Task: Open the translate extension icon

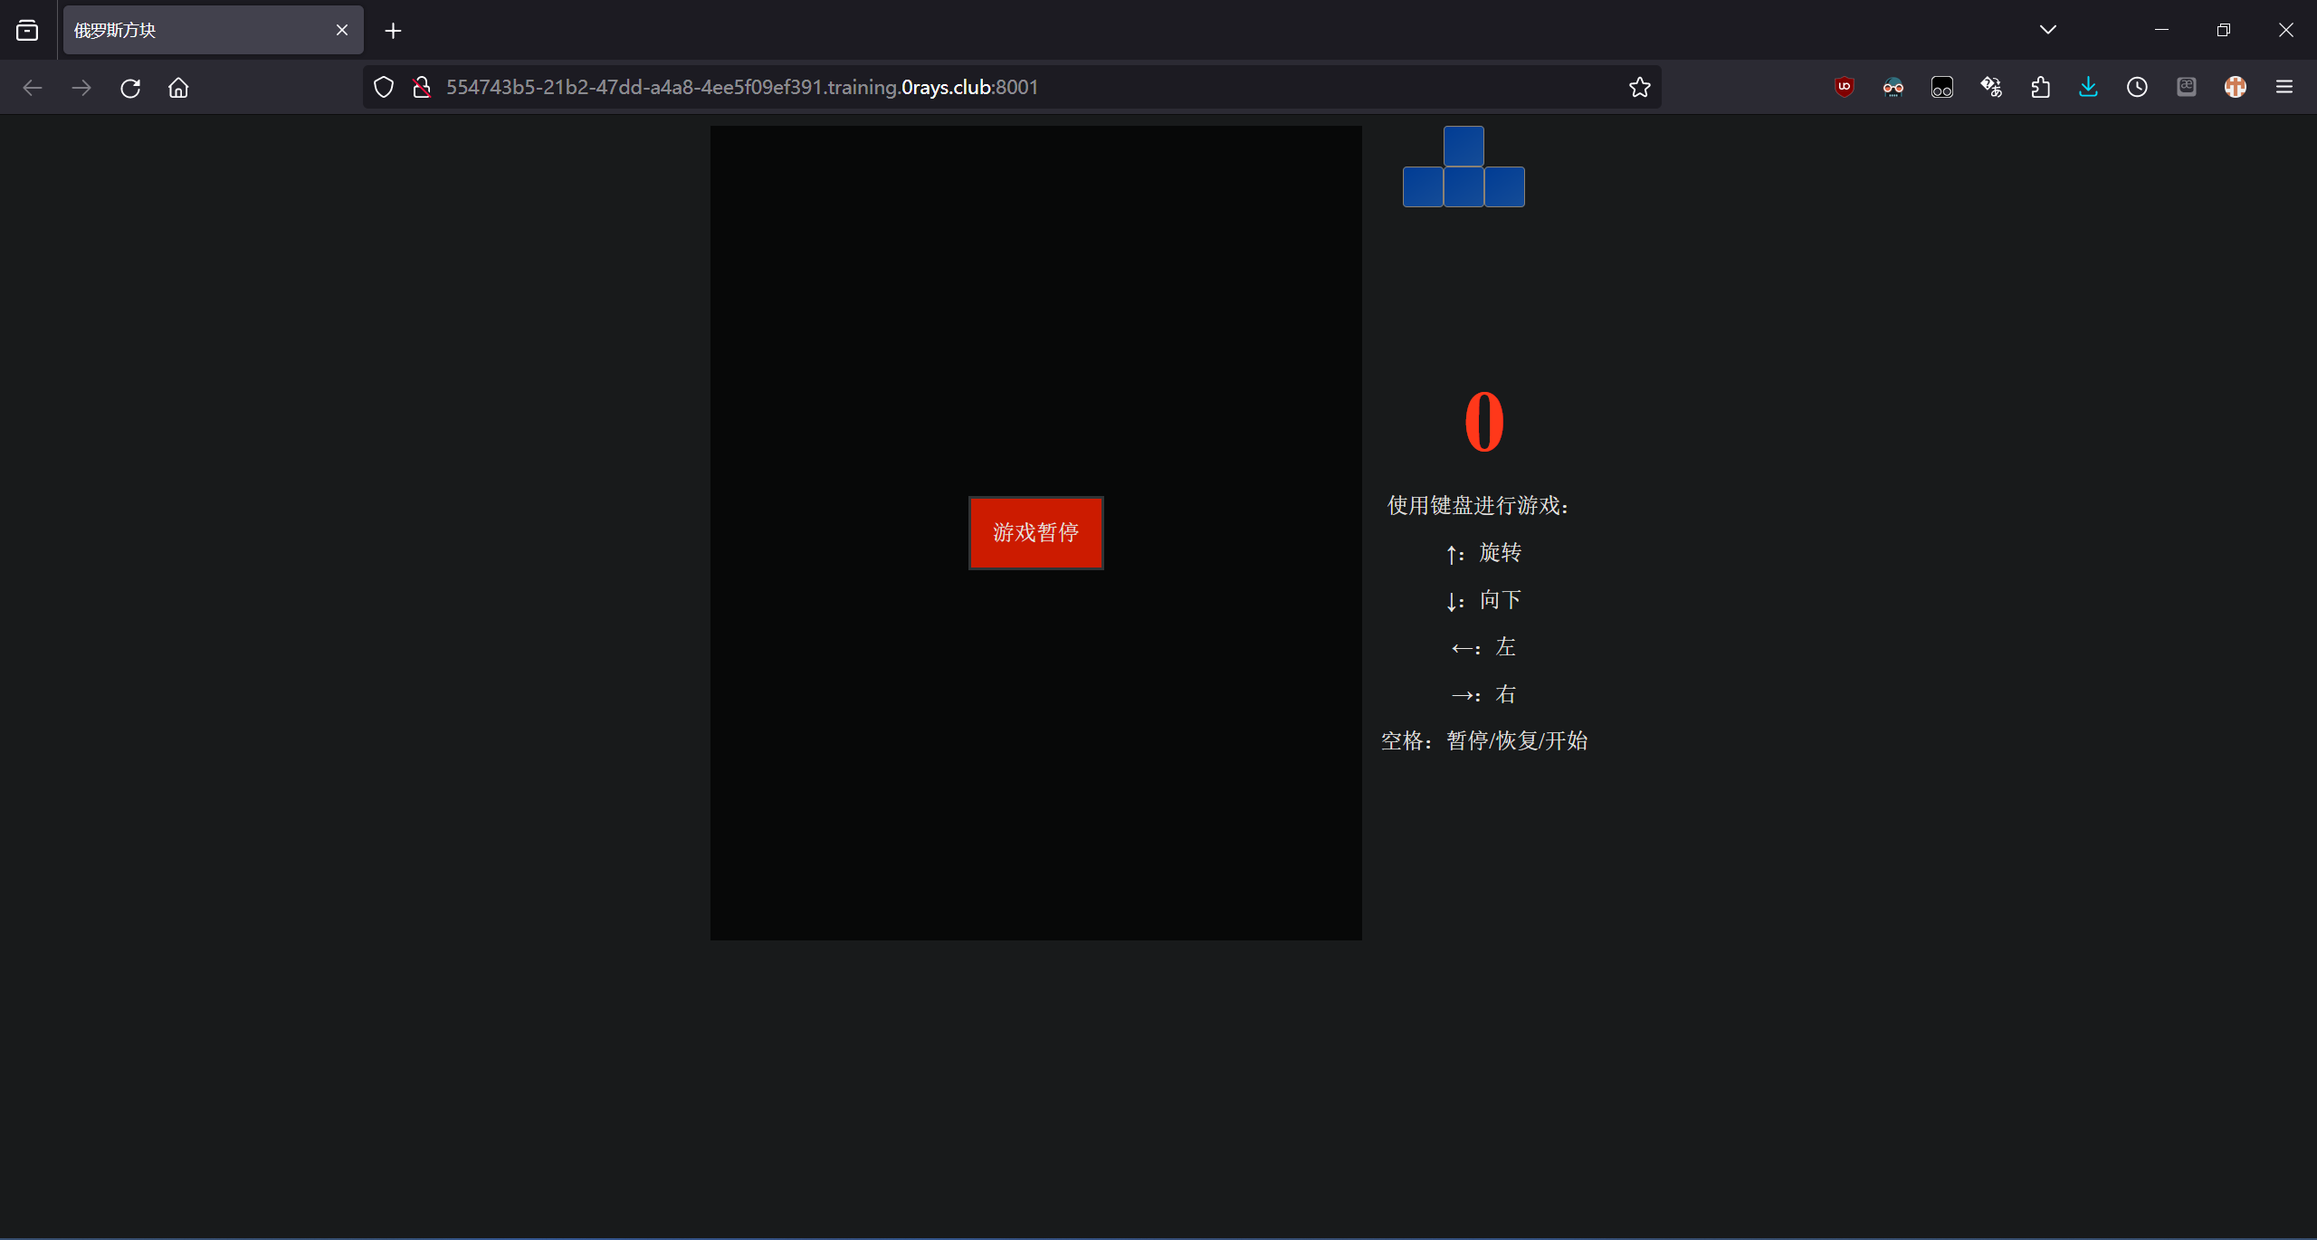Action: pos(1991,87)
